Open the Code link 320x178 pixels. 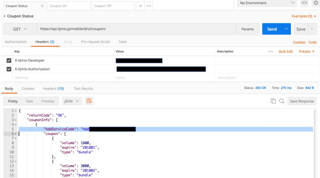pyautogui.click(x=312, y=42)
